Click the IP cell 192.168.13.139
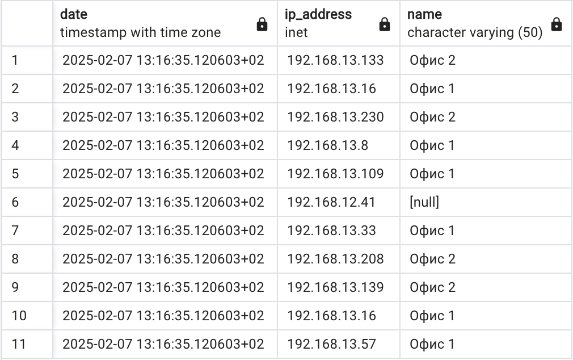Viewport: 573px width, 360px height. point(339,287)
